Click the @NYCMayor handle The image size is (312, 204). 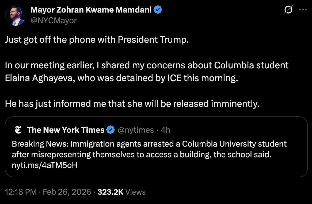pyautogui.click(x=54, y=20)
